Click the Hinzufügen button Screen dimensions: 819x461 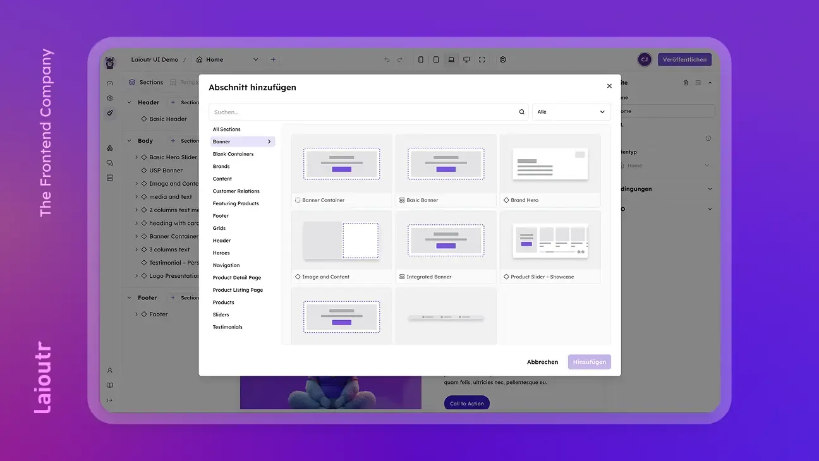point(589,362)
